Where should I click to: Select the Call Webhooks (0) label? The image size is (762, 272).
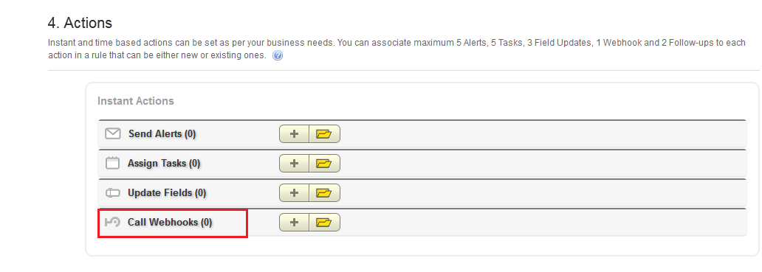(170, 223)
